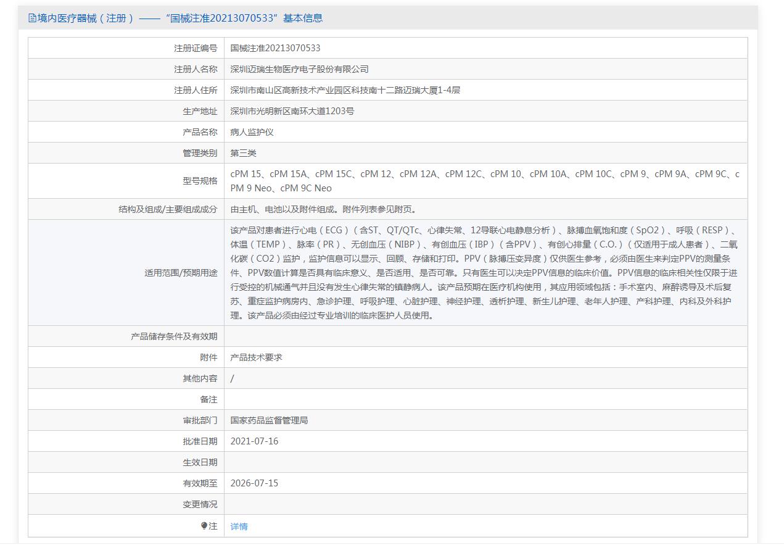
Task: Click the lightbulb icon beside 注 label
Action: pos(204,526)
